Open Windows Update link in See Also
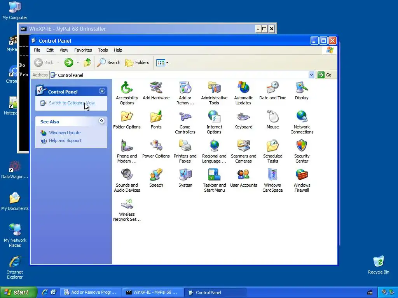 [x=65, y=133]
